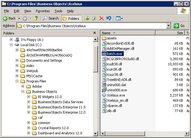Open the File menu
This screenshot has width=191, height=138.
pyautogui.click(x=6, y=11)
